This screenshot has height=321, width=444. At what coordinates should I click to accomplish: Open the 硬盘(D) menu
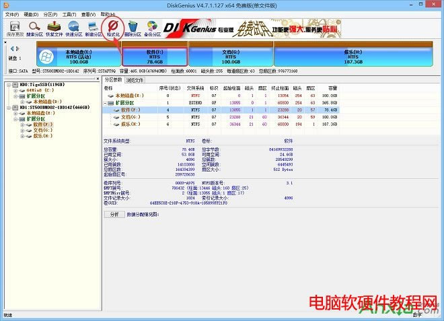[x=31, y=14]
